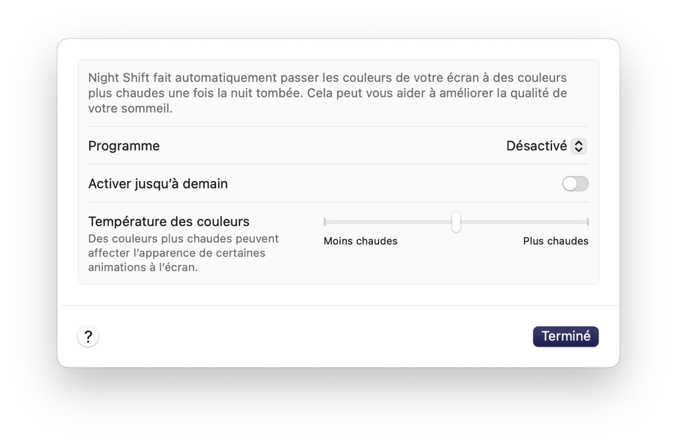
Task: Click the Activer jusqu'à demain label
Action: (x=158, y=184)
